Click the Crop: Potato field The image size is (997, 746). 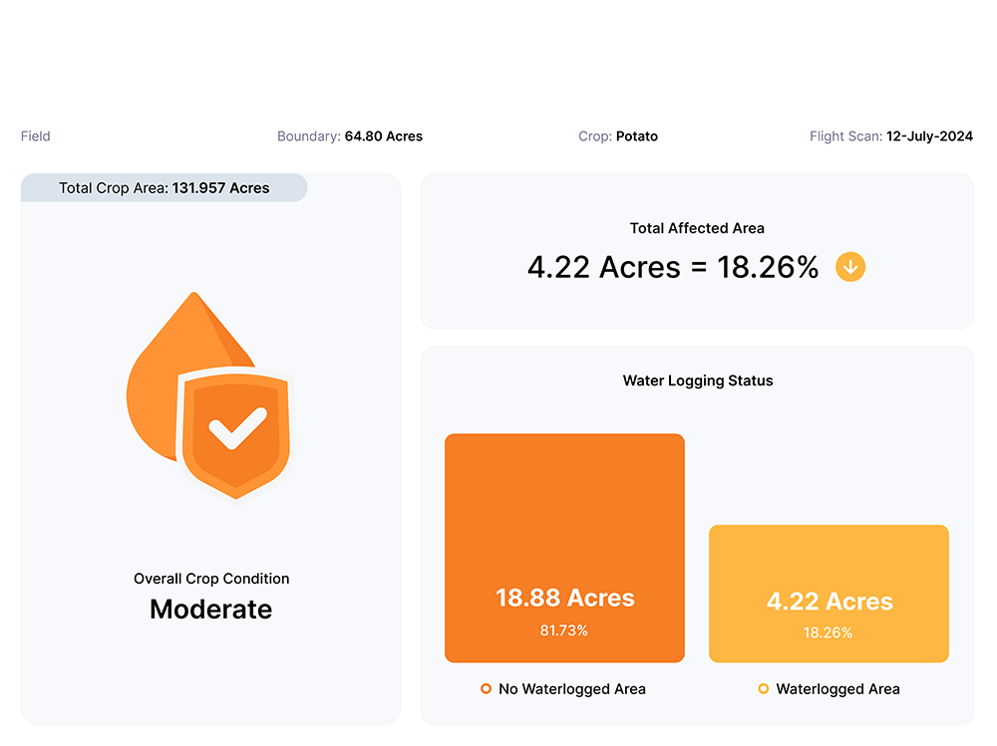[x=618, y=136]
